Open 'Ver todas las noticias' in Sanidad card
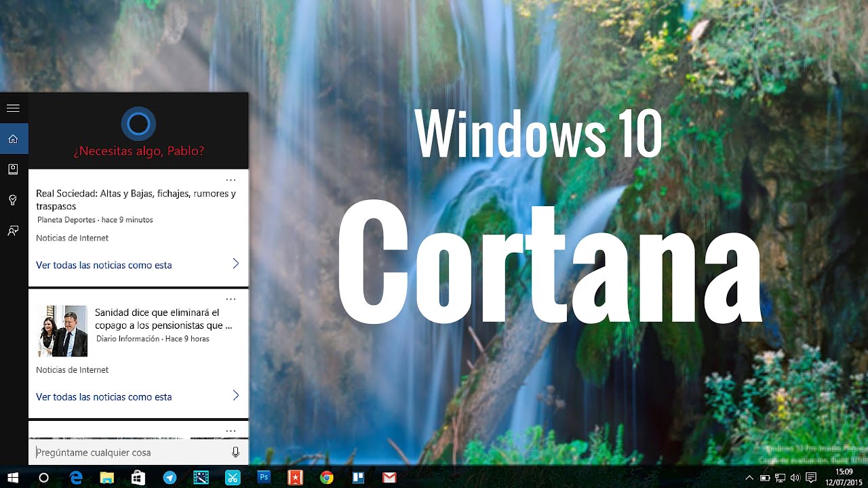Screen dimensions: 868x488 [104, 396]
